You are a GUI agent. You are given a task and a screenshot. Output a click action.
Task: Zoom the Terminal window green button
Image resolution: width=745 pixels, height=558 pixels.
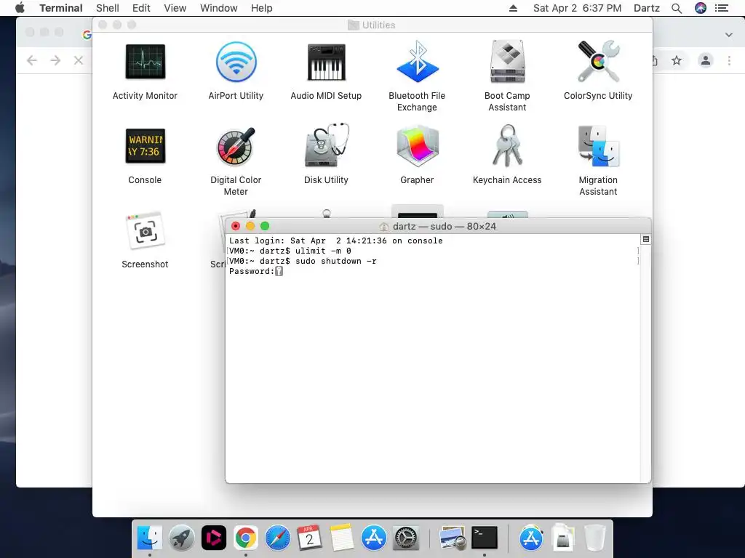(265, 226)
